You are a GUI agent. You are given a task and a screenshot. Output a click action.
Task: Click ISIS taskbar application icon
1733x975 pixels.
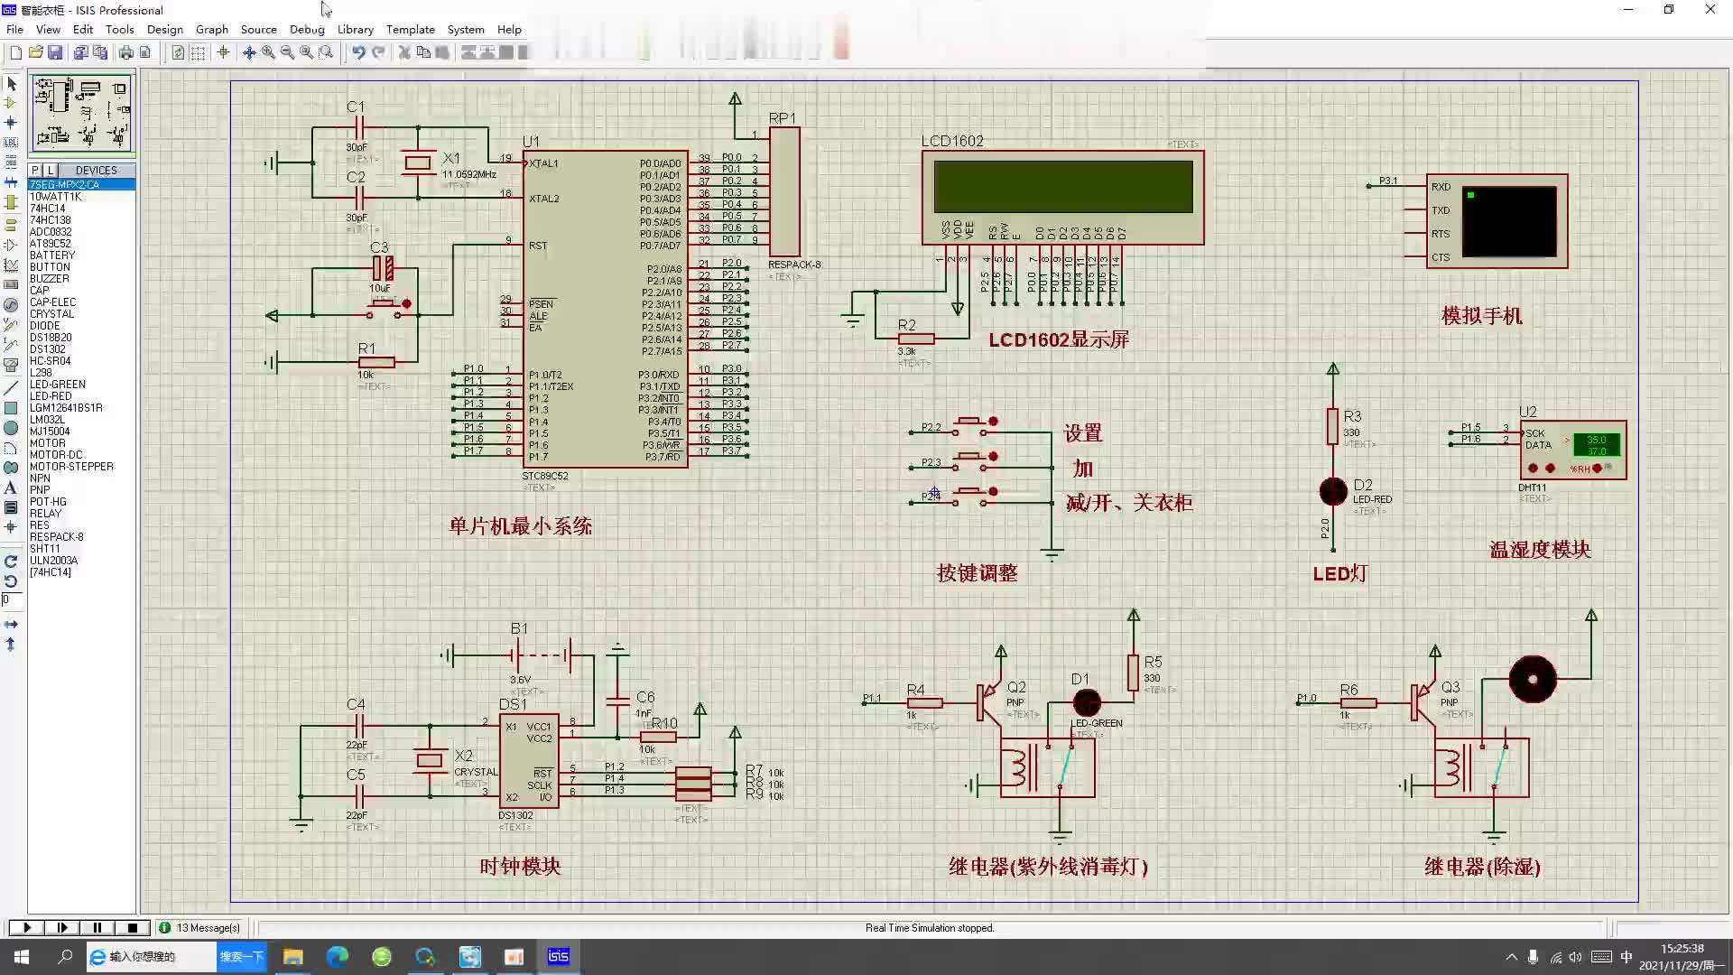pos(559,956)
